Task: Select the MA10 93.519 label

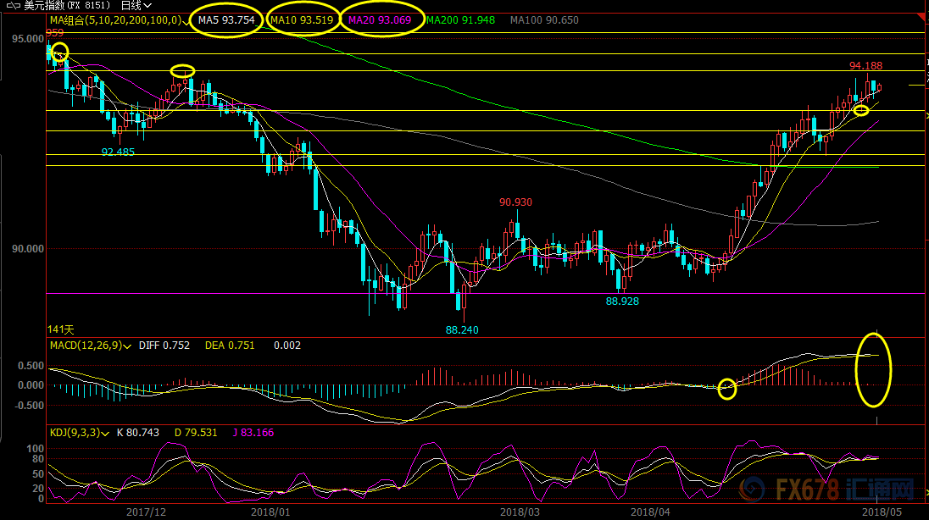Action: pos(302,20)
